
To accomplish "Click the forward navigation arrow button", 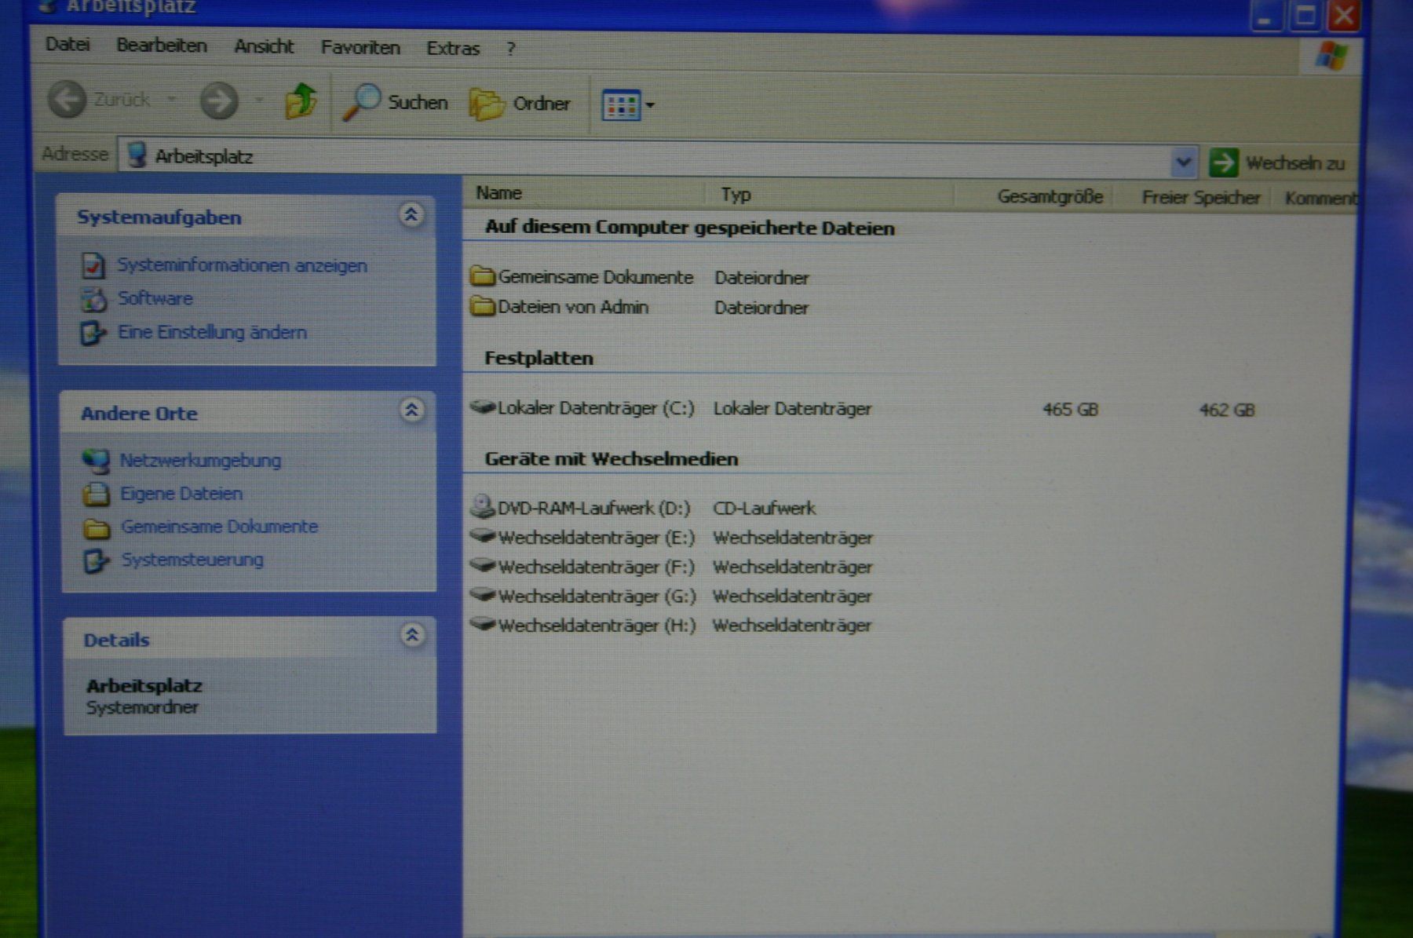I will 219,100.
